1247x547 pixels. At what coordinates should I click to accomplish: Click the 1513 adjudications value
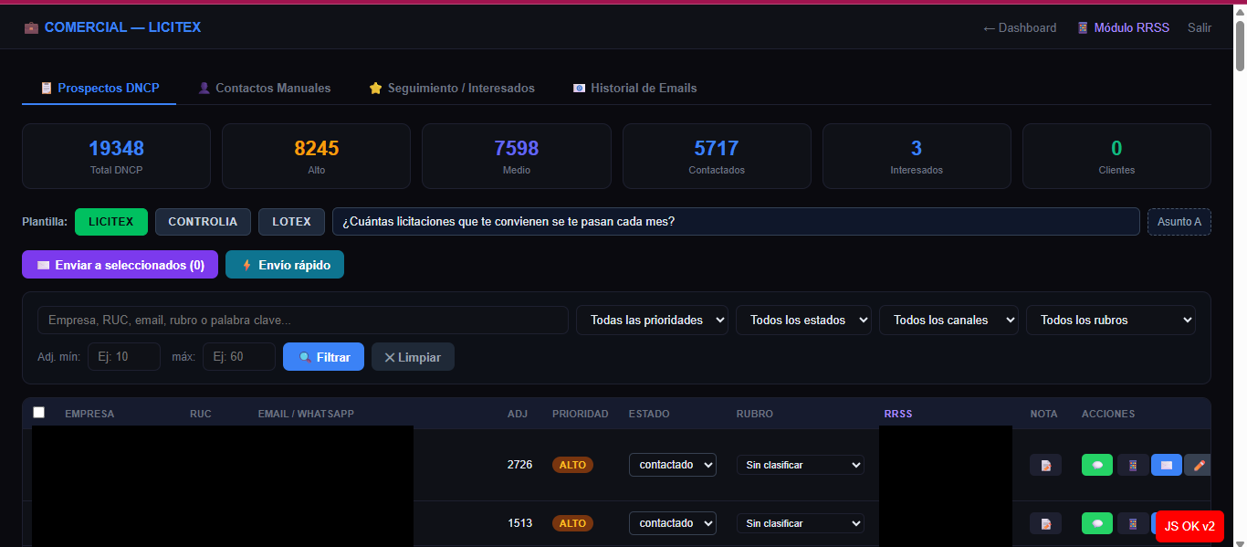click(x=519, y=523)
